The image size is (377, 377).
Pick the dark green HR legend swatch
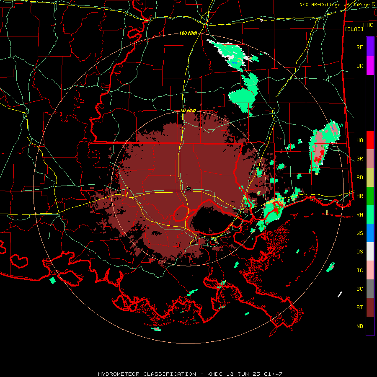[x=370, y=196]
